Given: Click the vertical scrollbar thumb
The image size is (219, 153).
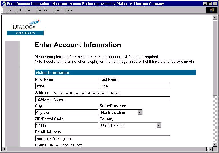Looking at the screenshot, I should 215,58.
